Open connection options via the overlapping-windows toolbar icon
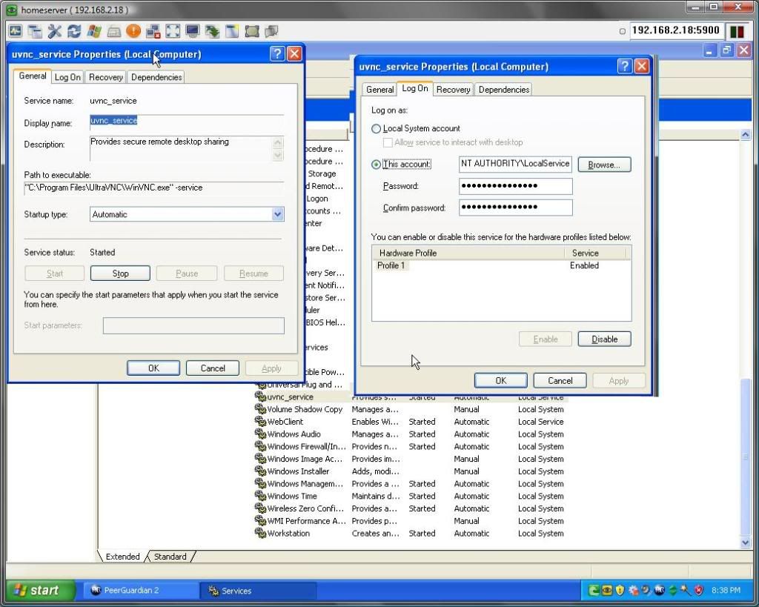759x607 pixels. coord(35,31)
